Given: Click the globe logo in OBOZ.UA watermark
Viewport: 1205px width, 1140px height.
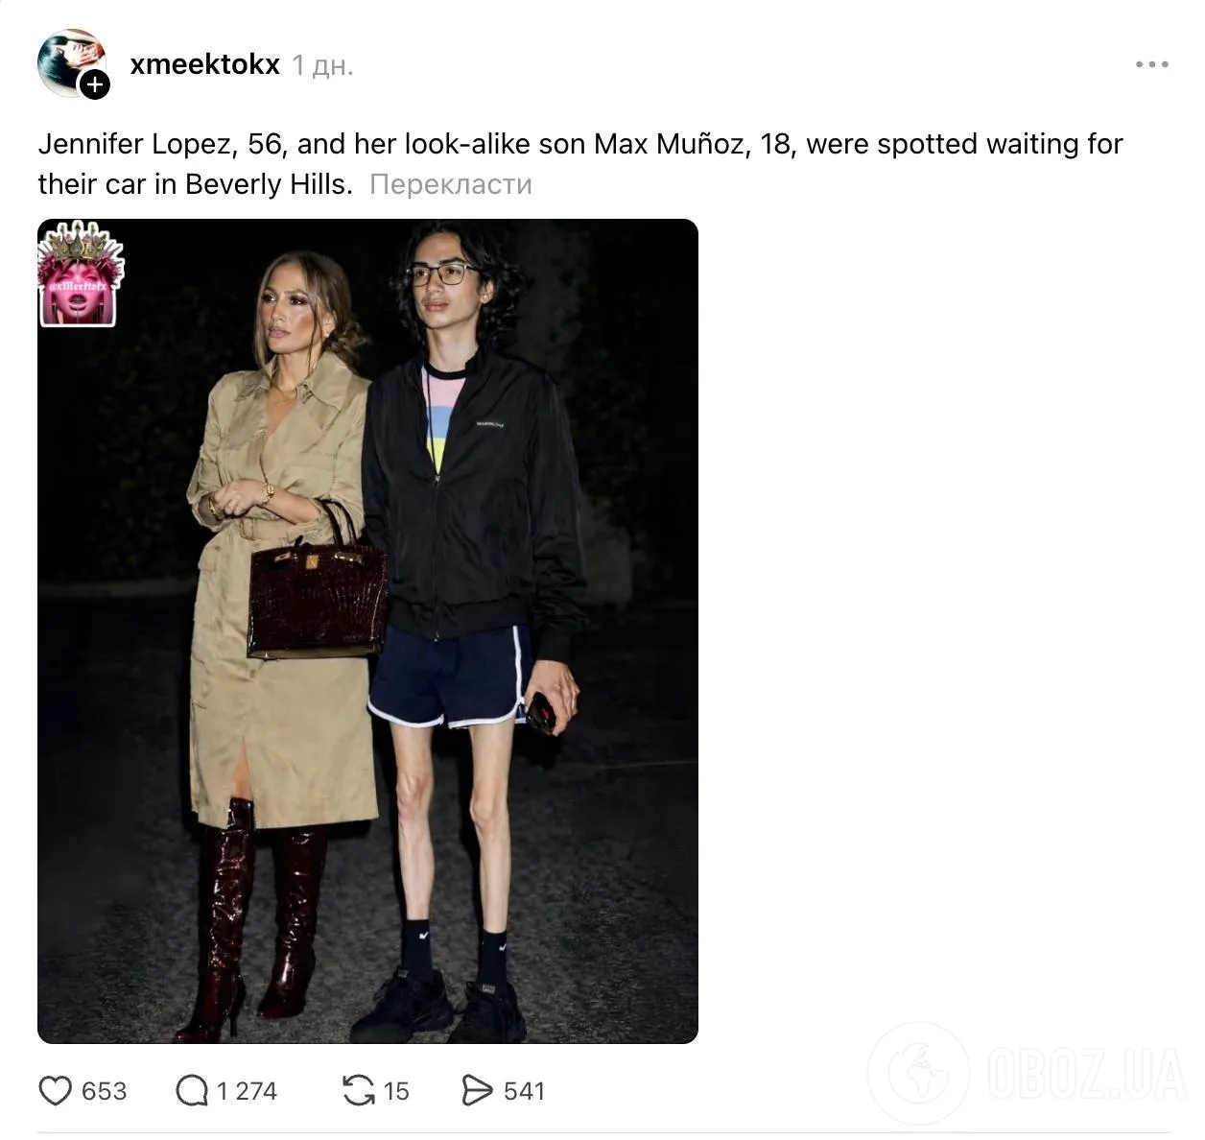Looking at the screenshot, I should point(918,1073).
